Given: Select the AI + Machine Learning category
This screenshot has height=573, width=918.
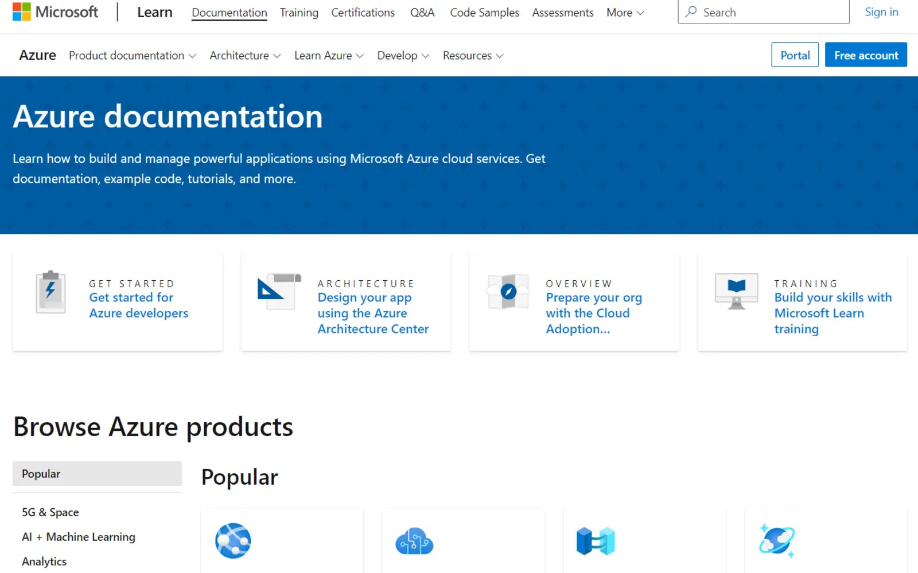Looking at the screenshot, I should (78, 537).
